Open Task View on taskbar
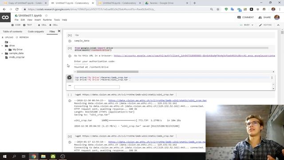 24,156
